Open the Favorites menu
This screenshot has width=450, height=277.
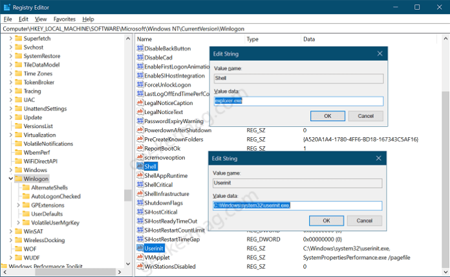(64, 19)
